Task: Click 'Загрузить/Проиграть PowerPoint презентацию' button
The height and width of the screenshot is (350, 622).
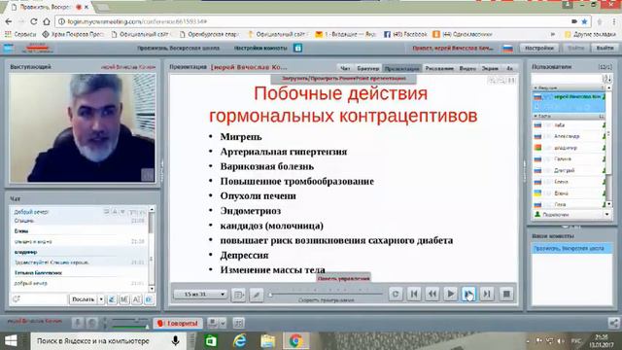Action: coord(343,79)
